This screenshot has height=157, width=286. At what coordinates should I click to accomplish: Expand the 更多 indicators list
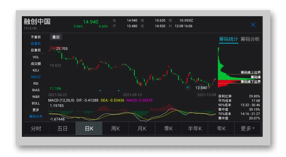click(x=36, y=110)
